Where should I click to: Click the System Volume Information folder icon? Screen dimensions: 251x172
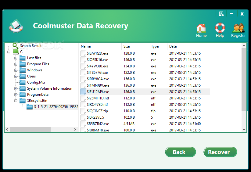point(23,88)
